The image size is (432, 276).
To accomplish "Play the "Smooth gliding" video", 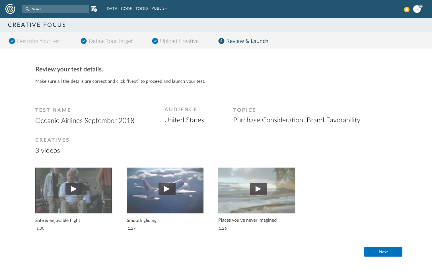I will (167, 189).
